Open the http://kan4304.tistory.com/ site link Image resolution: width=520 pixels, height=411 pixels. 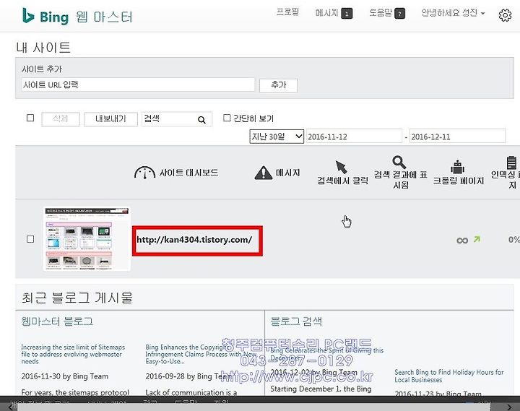pyautogui.click(x=194, y=240)
